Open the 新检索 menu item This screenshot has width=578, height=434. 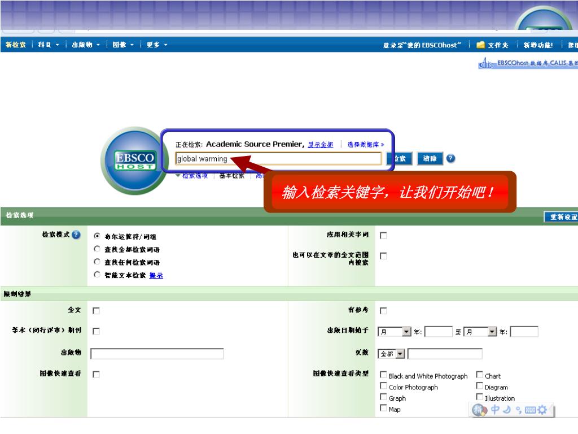tap(15, 45)
